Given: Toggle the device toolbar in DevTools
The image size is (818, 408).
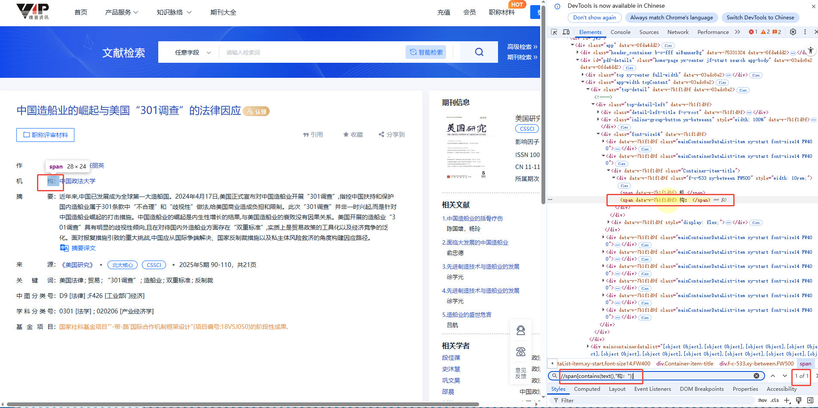Looking at the screenshot, I should point(566,32).
